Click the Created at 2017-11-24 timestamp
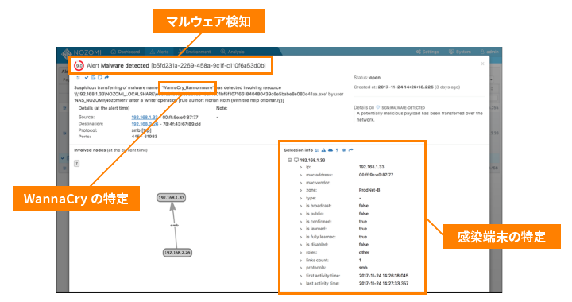This screenshot has height=302, width=572. click(407, 87)
